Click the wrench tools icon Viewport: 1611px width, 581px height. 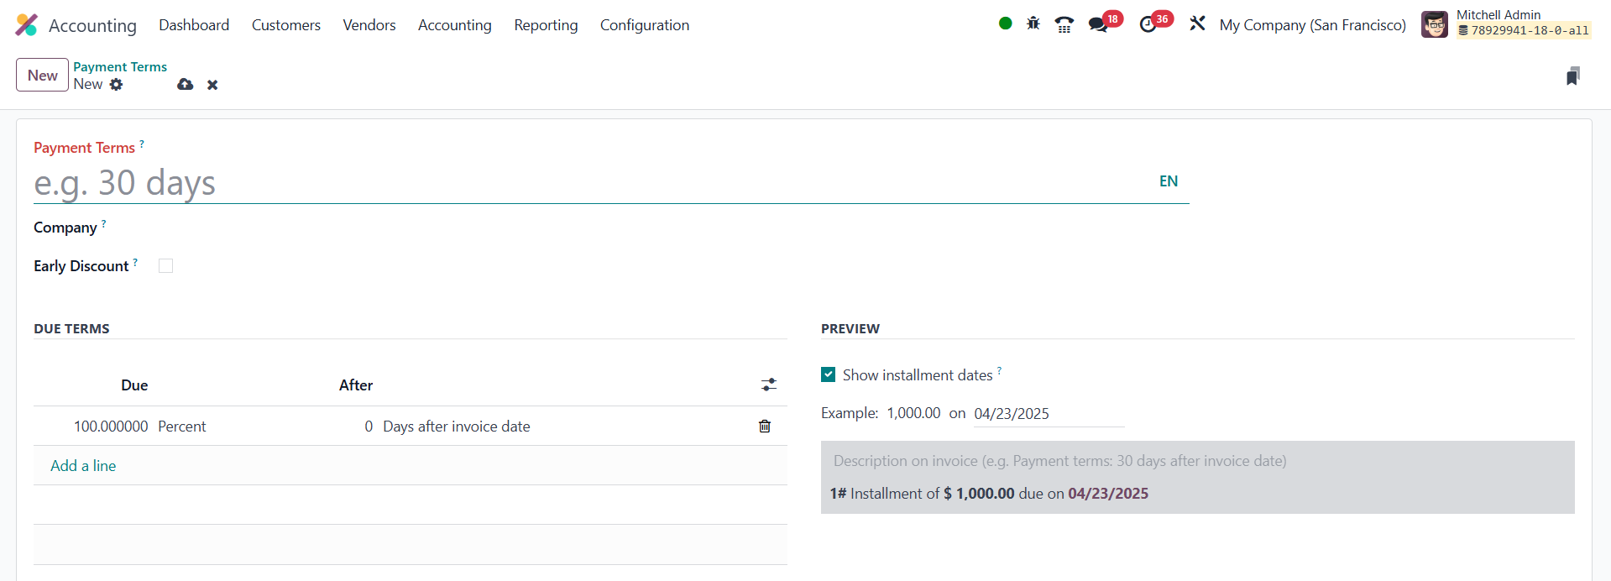1197,24
